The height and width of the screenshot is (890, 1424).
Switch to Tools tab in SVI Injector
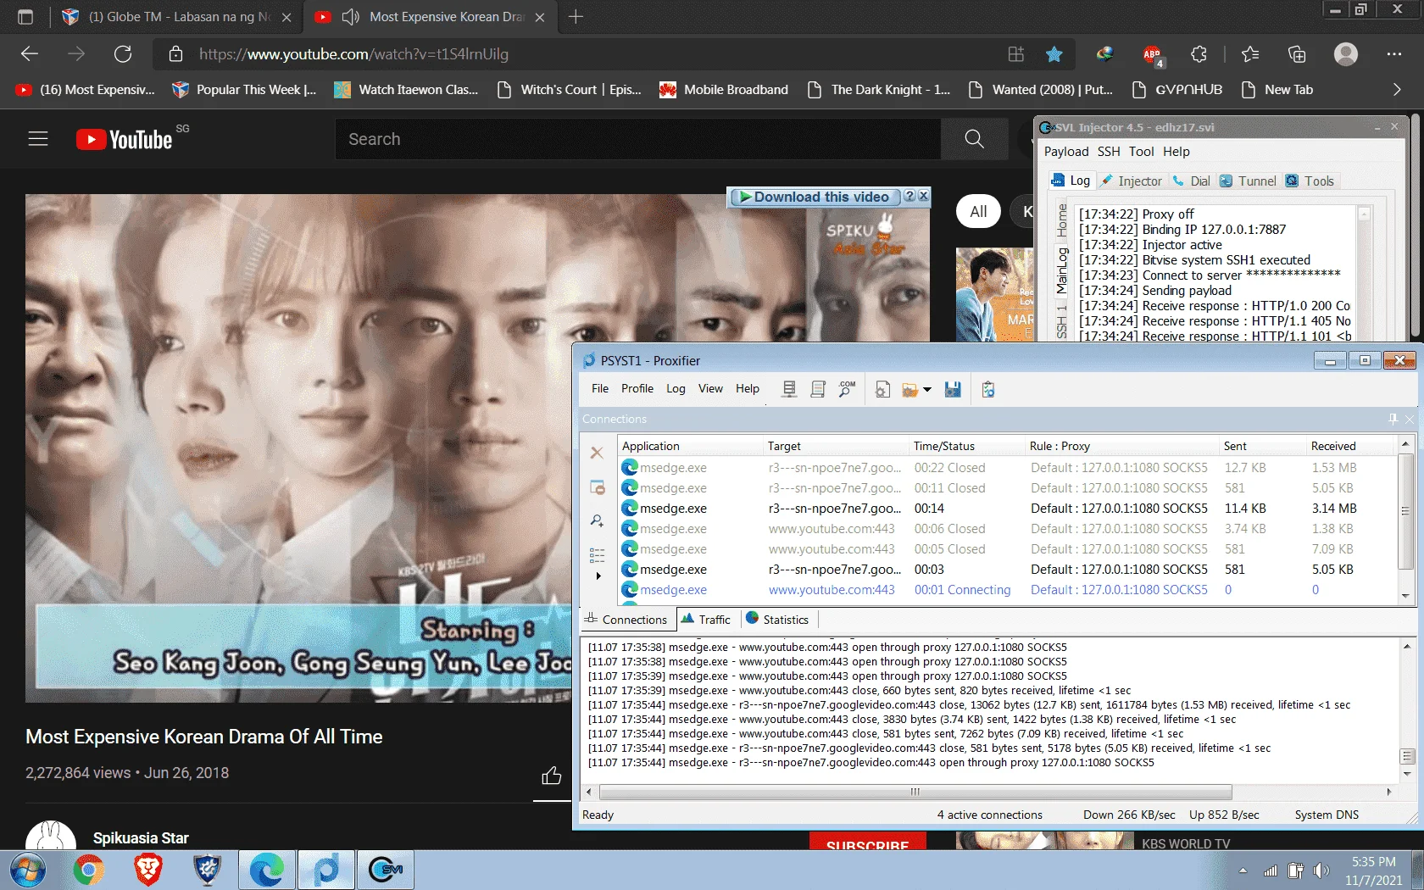1310,181
